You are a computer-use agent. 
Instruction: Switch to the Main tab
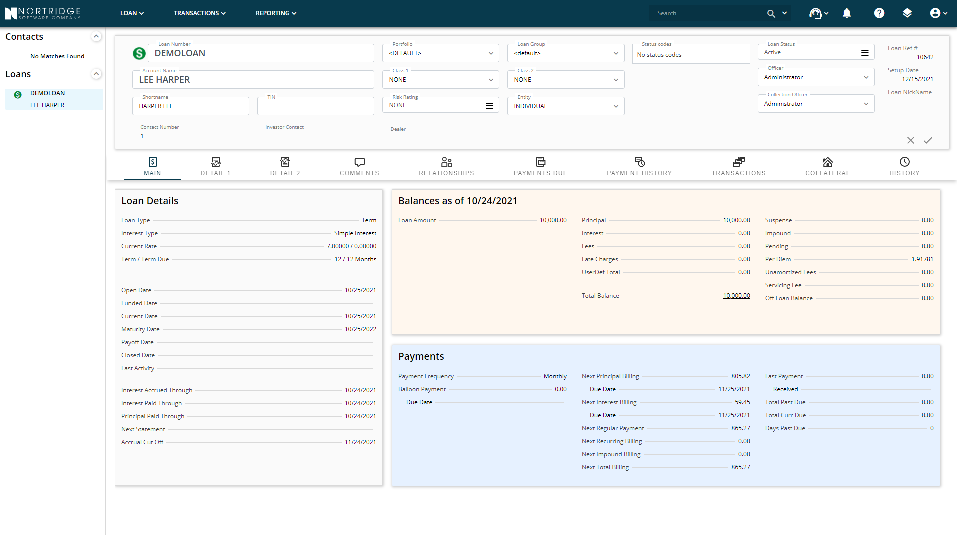pyautogui.click(x=152, y=167)
